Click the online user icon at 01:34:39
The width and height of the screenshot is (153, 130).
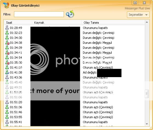[x=7, y=48]
